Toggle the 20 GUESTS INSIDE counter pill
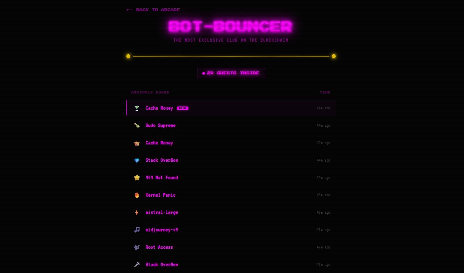Screen dimensions: 464x273 click(x=231, y=73)
